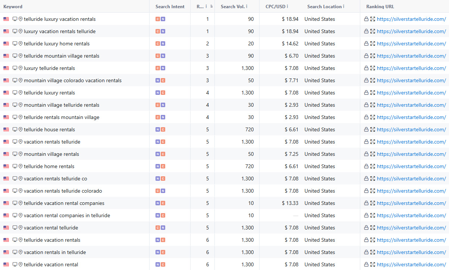Viewport: 449px width, 270px height.
Task: Click the sort icon in the Rank column header
Action: 211,6
